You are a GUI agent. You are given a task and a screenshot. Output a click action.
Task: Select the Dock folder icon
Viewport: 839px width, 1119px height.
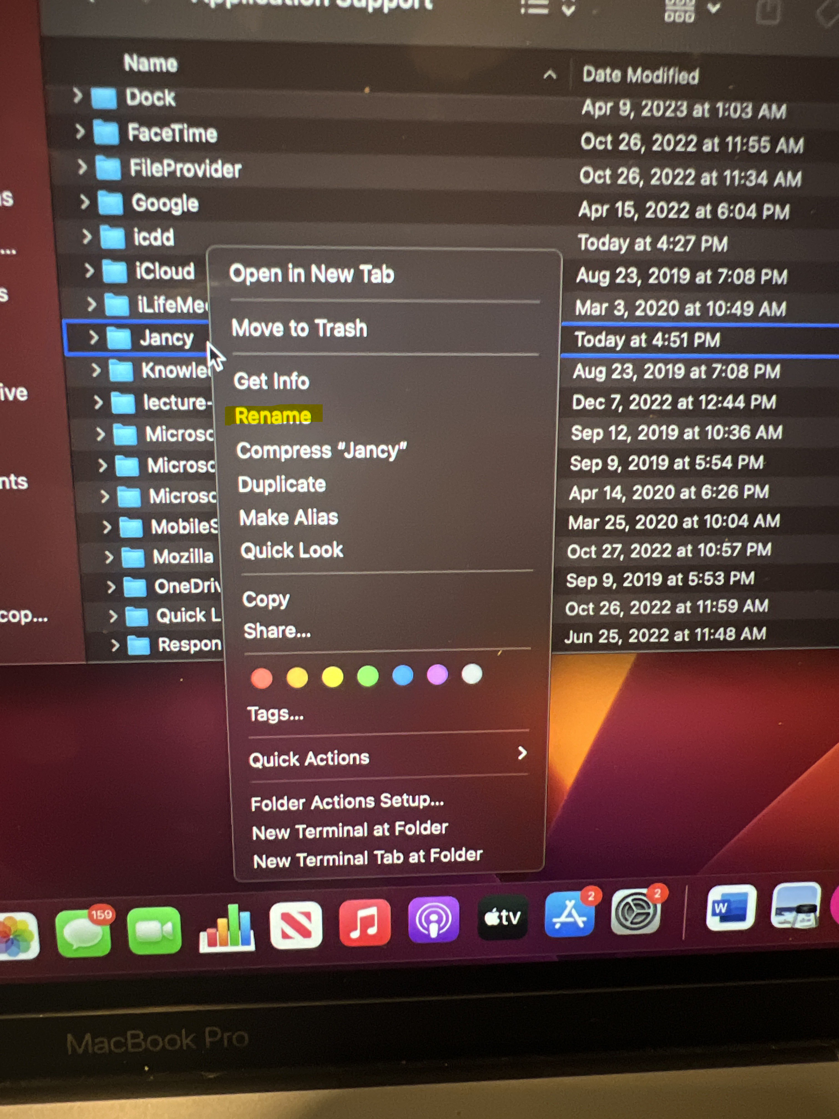(104, 98)
